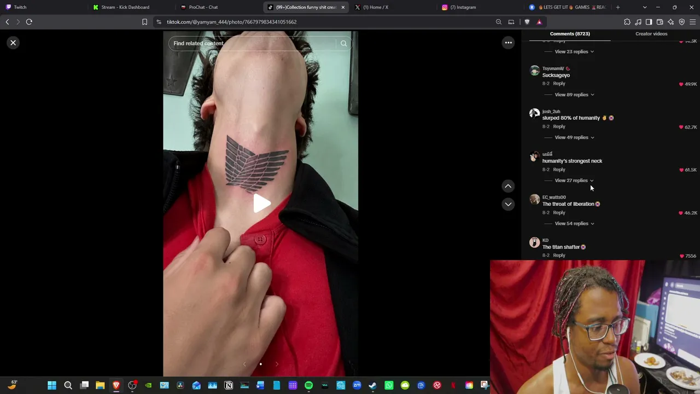The image size is (700, 394).
Task: Go back to the previous page
Action: [7, 22]
